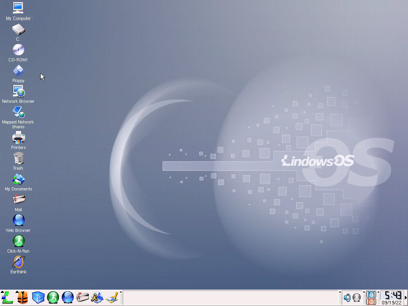
Task: Open the My Computer desktop icon
Action: 18,8
